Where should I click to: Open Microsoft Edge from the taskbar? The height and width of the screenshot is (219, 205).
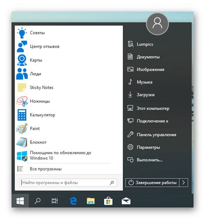point(73,201)
